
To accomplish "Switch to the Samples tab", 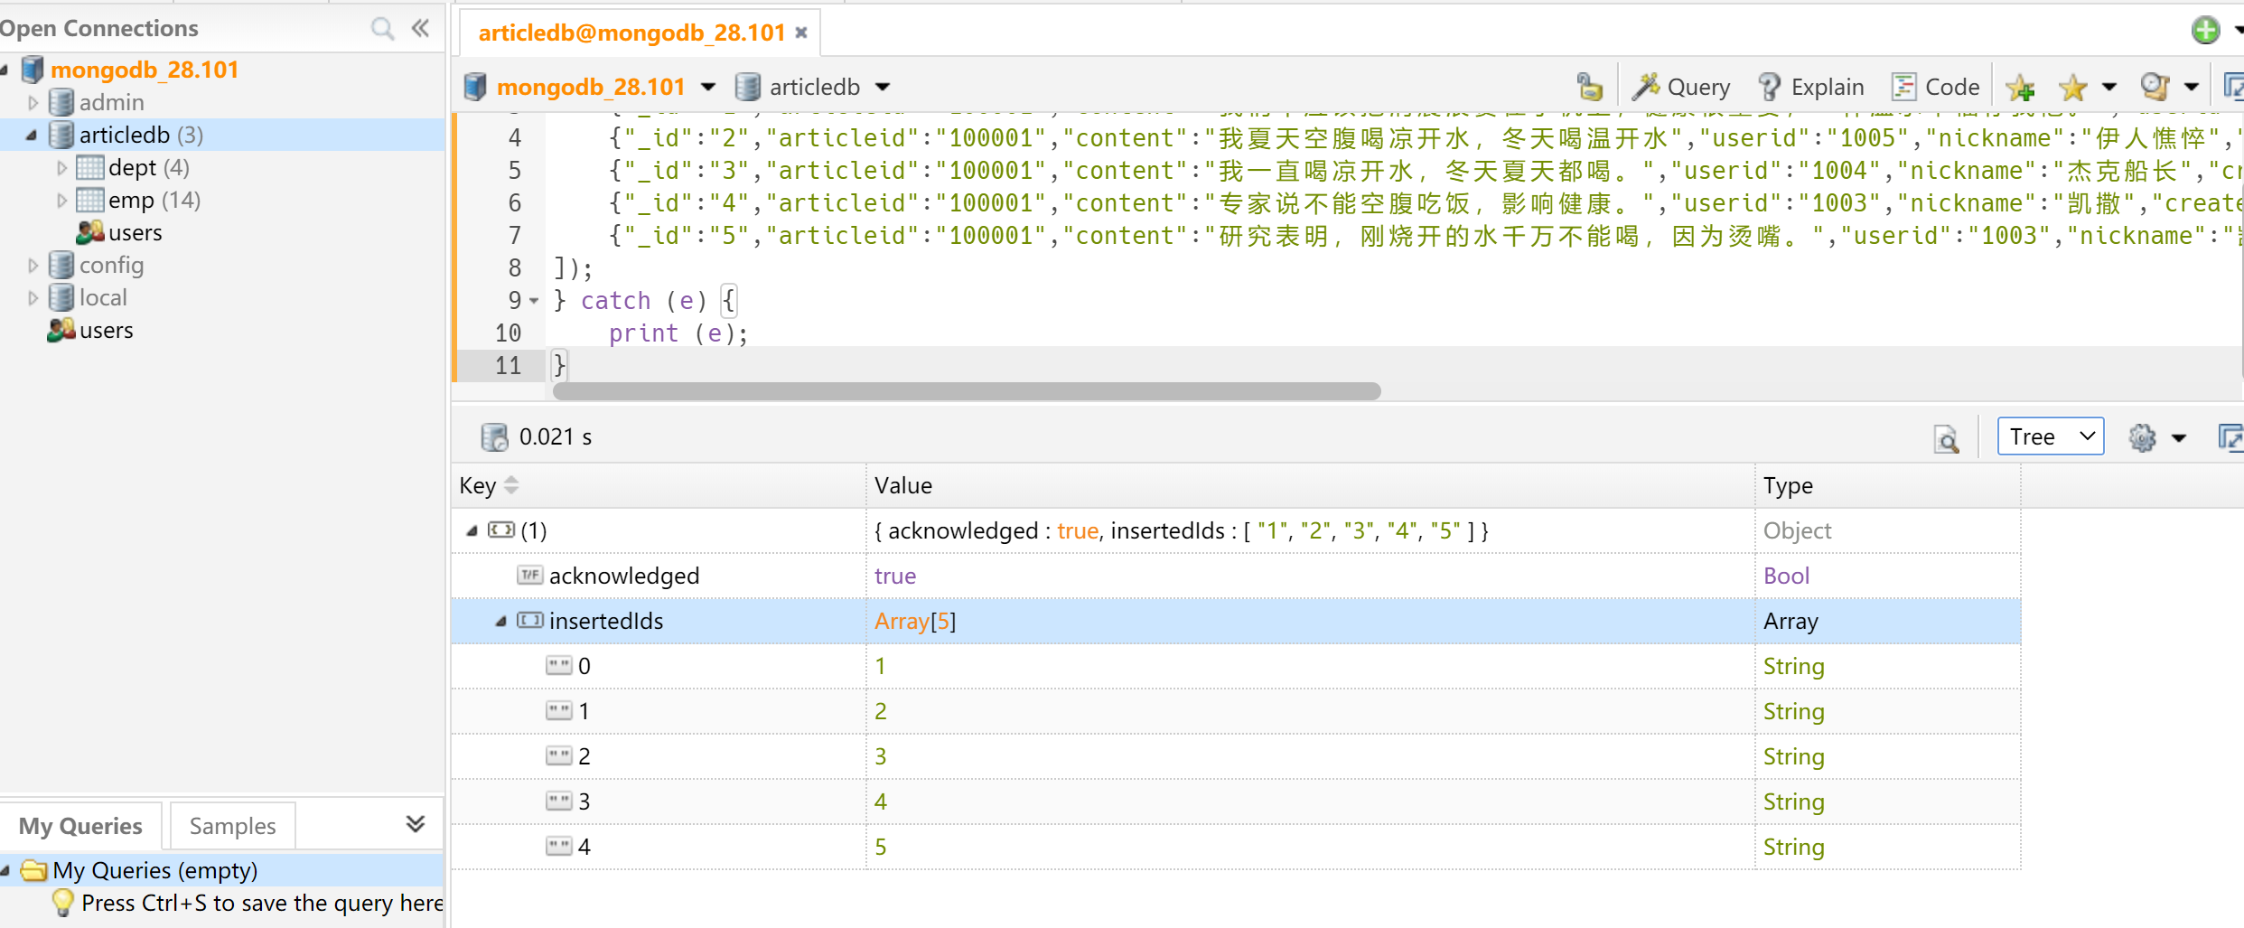I will click(x=232, y=826).
